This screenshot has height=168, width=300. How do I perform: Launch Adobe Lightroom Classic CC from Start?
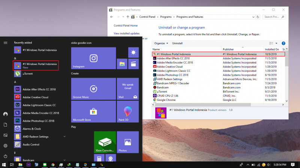click(x=39, y=105)
